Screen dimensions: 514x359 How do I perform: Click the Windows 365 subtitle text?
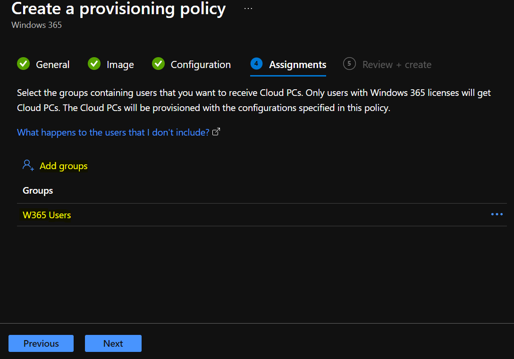[x=36, y=25]
